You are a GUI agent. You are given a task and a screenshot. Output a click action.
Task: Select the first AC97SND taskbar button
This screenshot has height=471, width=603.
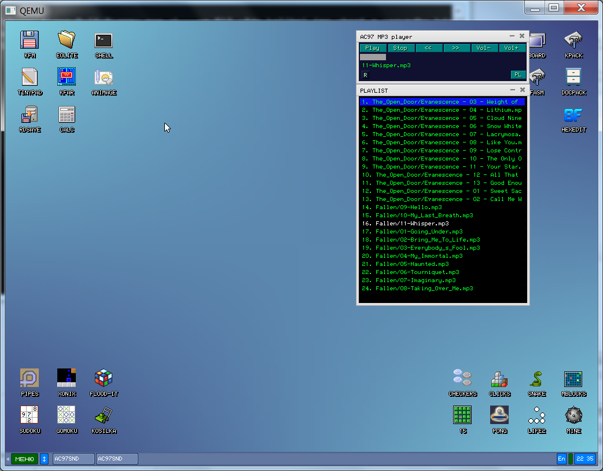point(73,459)
